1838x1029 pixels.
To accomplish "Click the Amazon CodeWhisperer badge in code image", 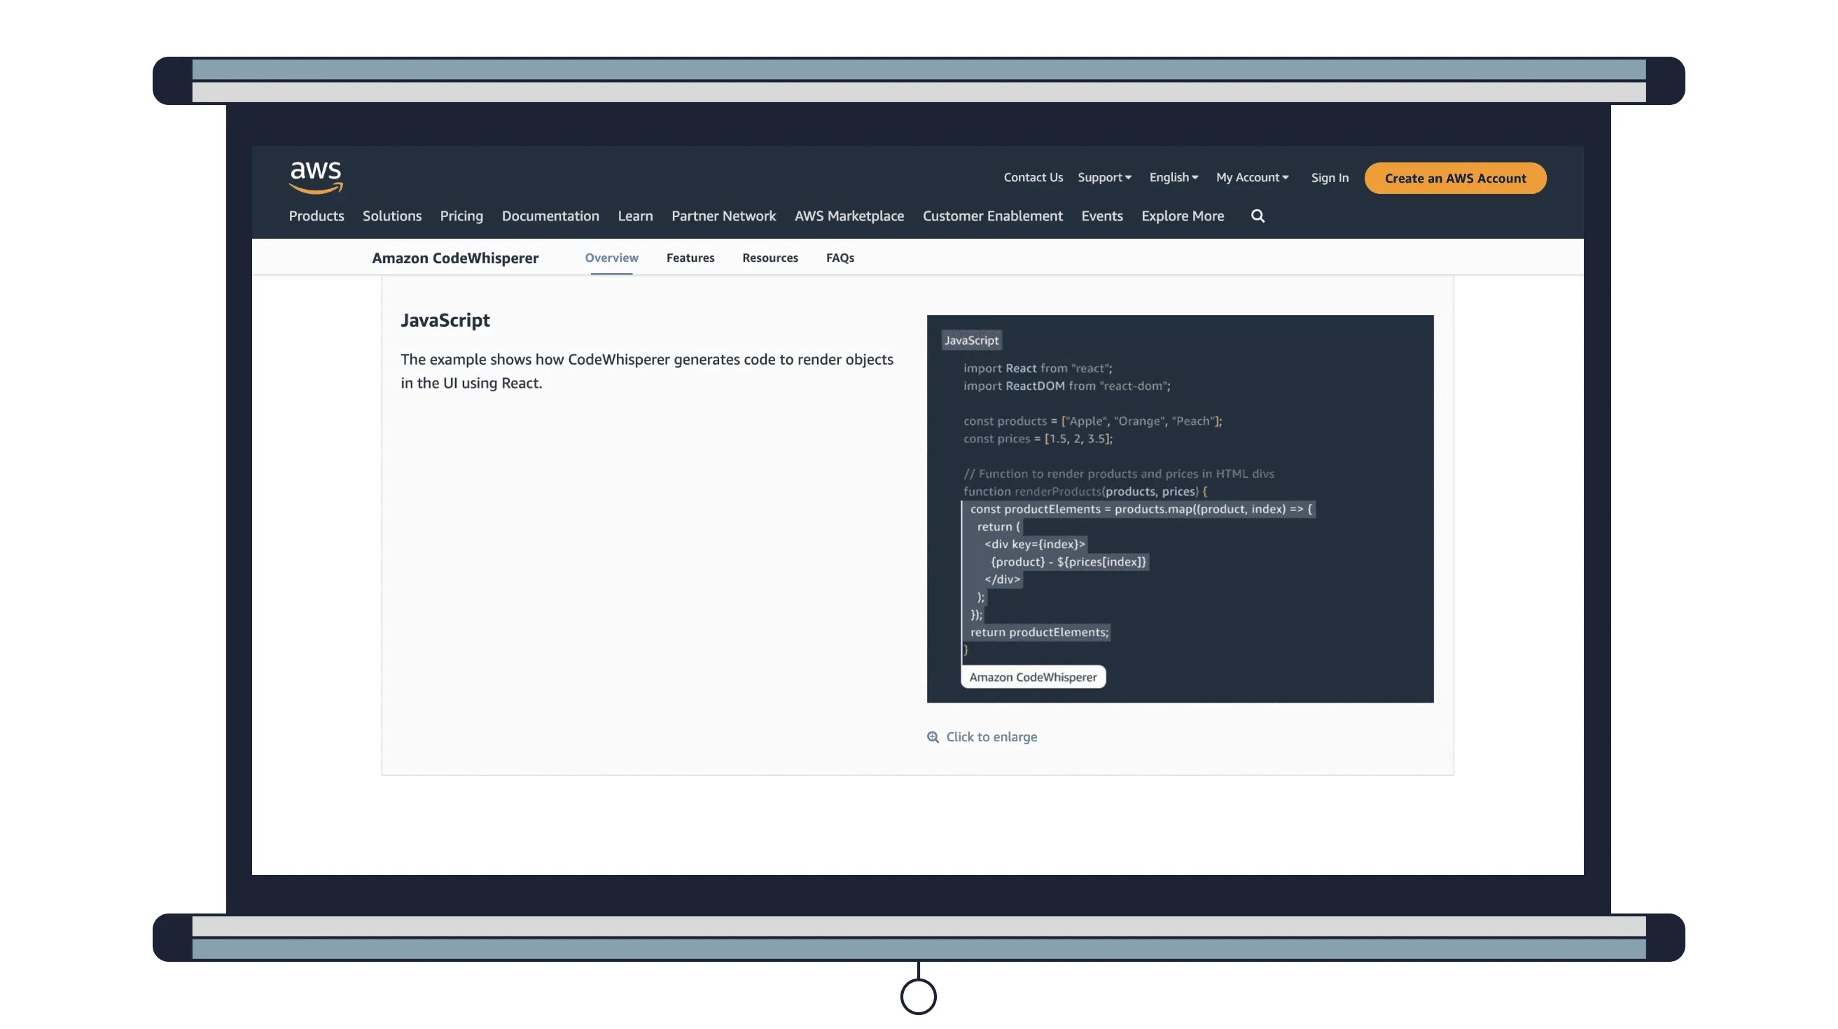I will click(1033, 677).
